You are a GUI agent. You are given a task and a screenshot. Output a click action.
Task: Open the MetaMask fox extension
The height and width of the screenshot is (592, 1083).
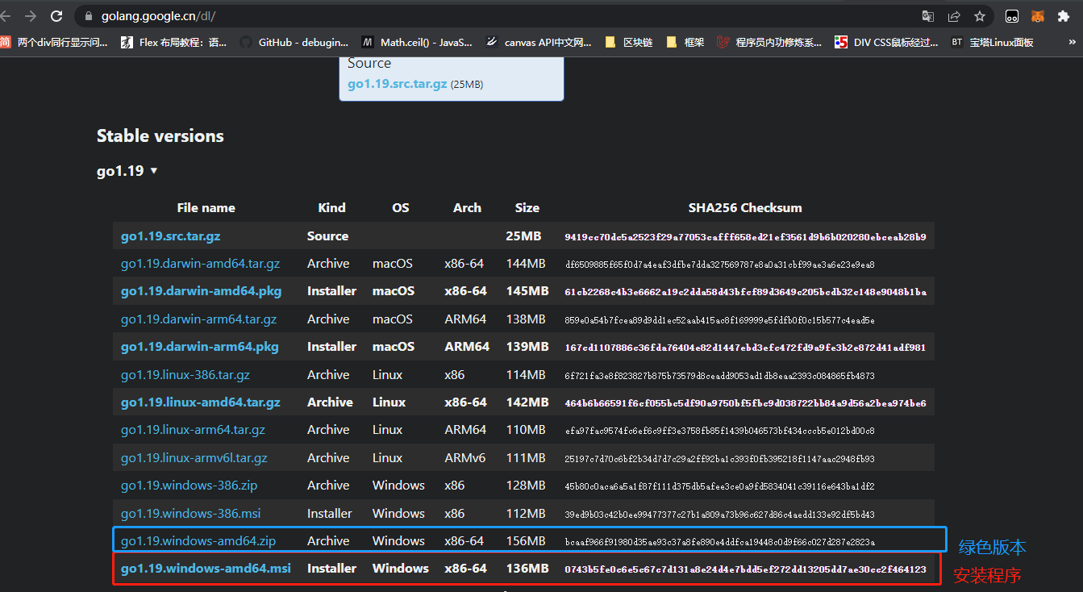pos(1039,16)
